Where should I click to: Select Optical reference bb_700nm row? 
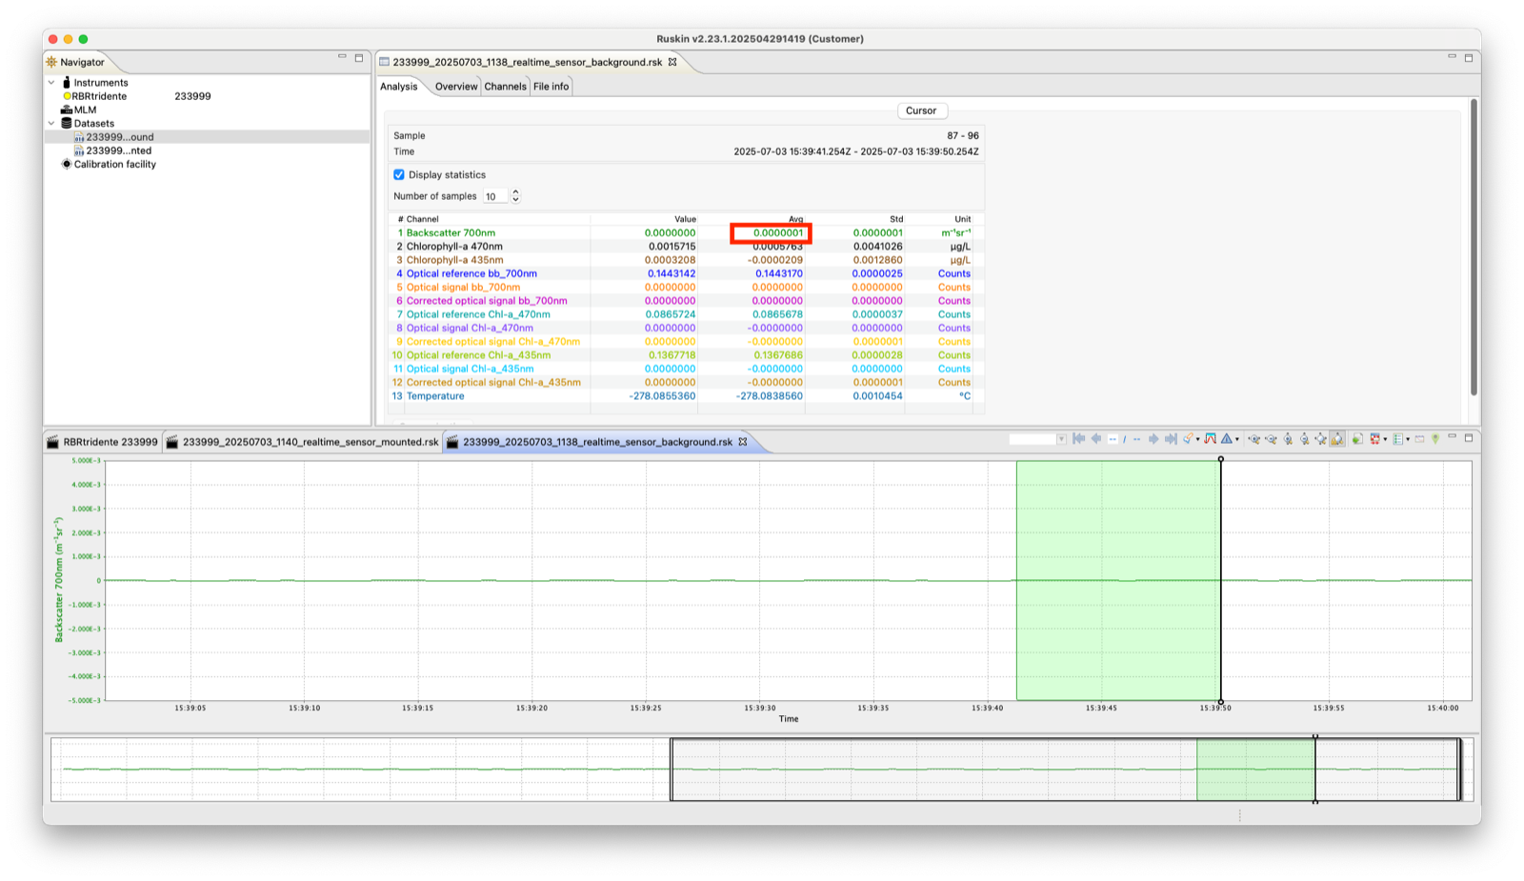684,273
